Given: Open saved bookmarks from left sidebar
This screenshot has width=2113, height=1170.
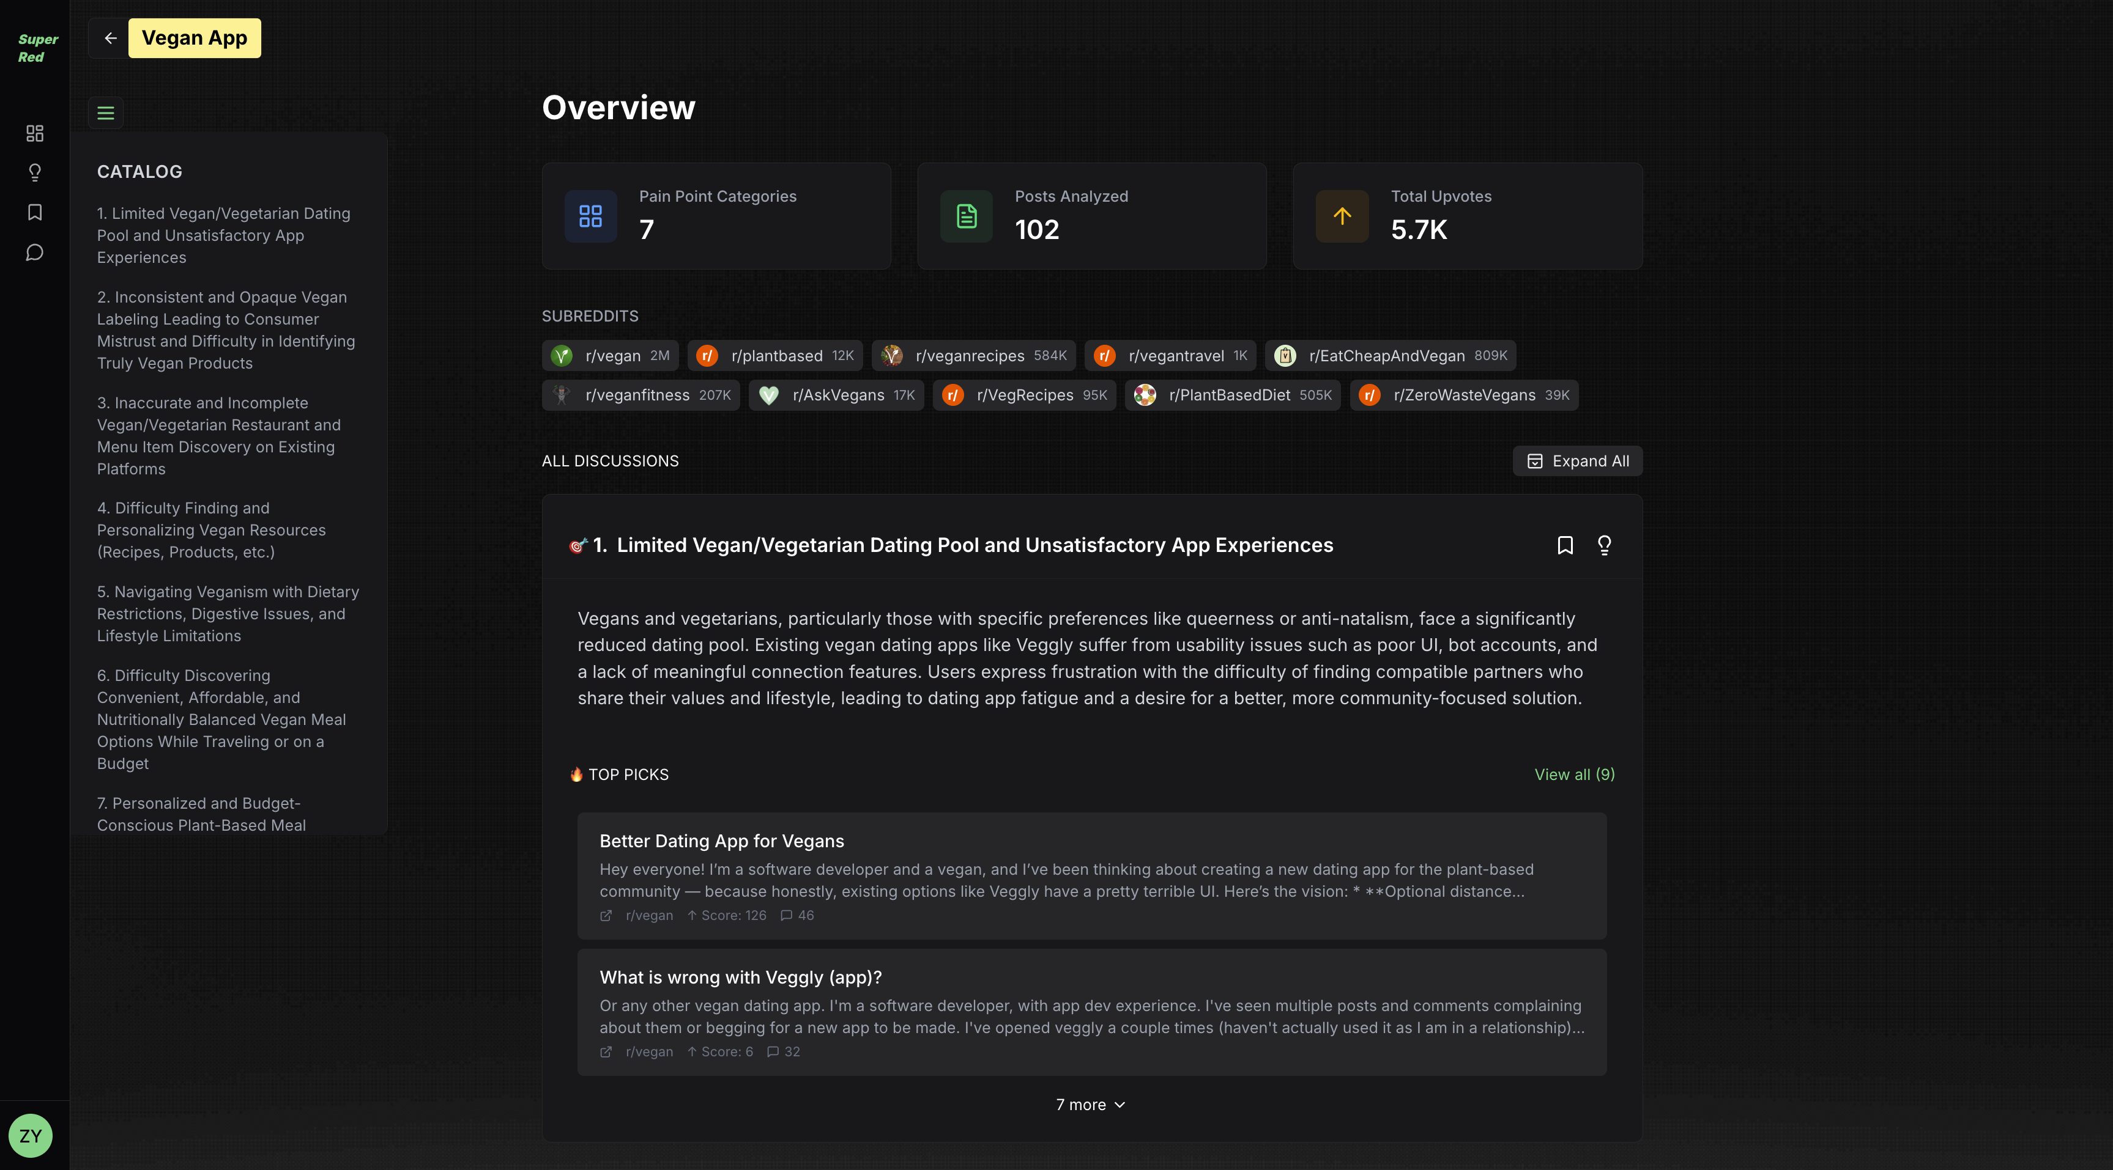Looking at the screenshot, I should 34,212.
